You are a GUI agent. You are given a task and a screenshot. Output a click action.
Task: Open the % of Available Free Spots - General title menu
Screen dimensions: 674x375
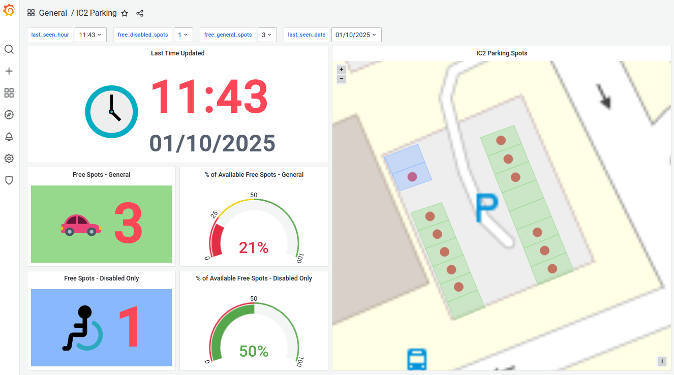point(254,175)
